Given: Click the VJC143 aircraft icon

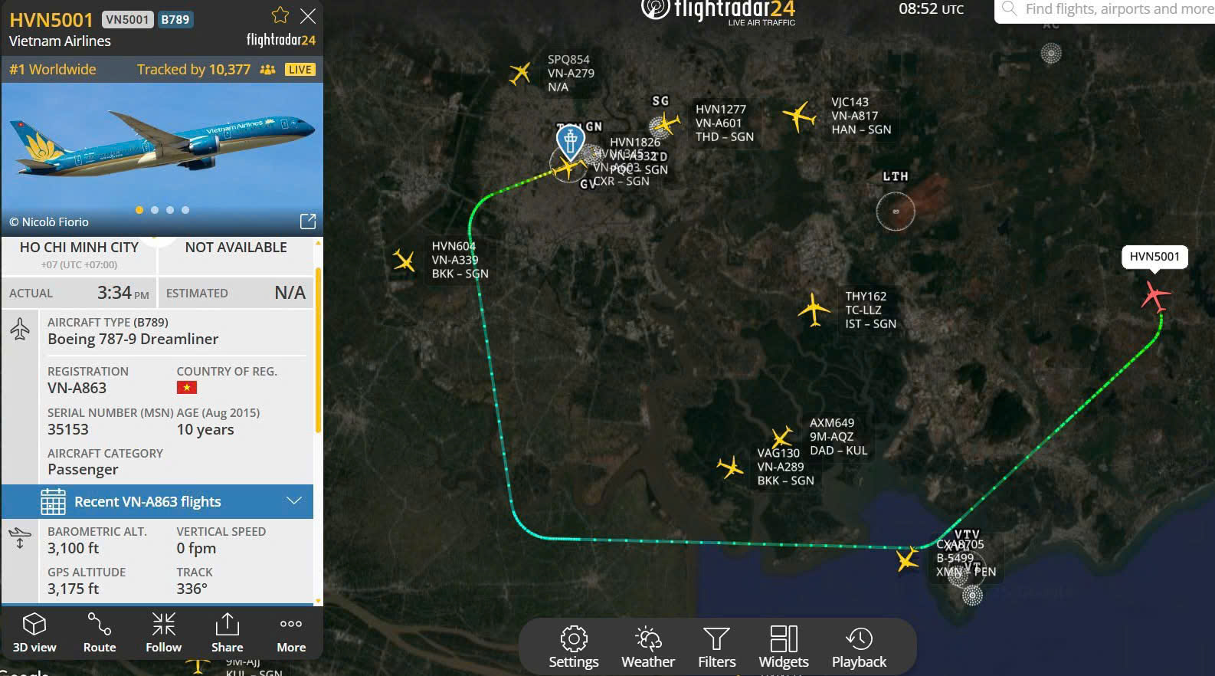Looking at the screenshot, I should pyautogui.click(x=800, y=116).
